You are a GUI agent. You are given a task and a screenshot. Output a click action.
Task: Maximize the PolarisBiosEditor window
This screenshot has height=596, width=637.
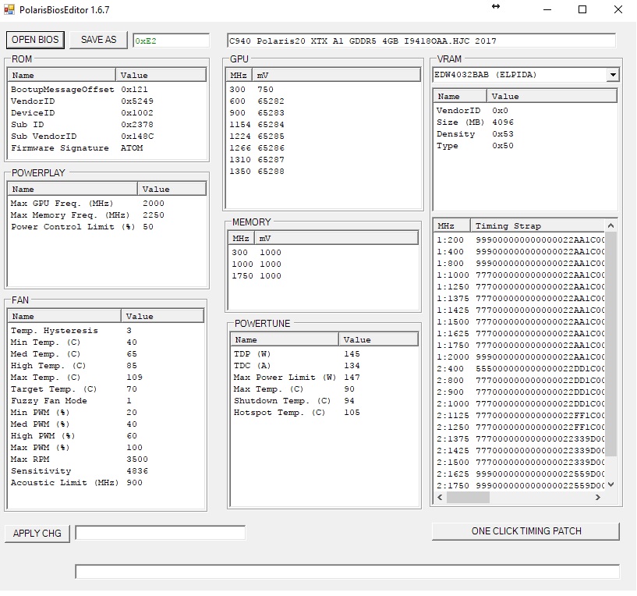pos(582,9)
